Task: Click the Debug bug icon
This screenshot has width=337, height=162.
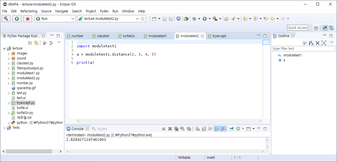Action: click(x=194, y=19)
